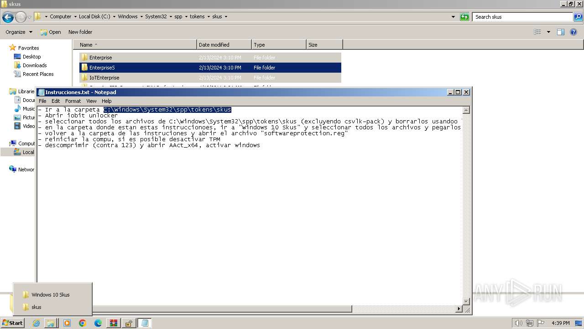Refresh the skus folder view

click(x=464, y=17)
